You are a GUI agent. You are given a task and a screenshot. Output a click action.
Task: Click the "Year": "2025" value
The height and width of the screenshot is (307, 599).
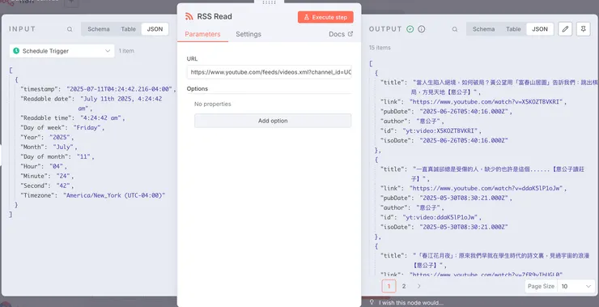[x=60, y=137]
